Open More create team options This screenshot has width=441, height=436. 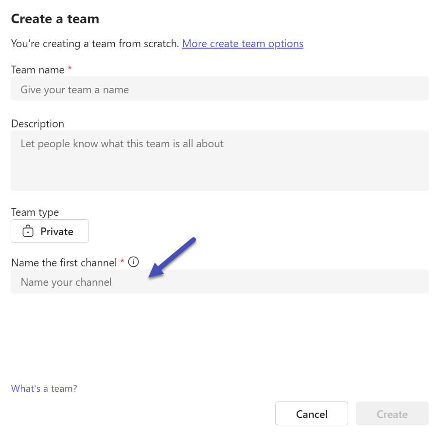242,43
